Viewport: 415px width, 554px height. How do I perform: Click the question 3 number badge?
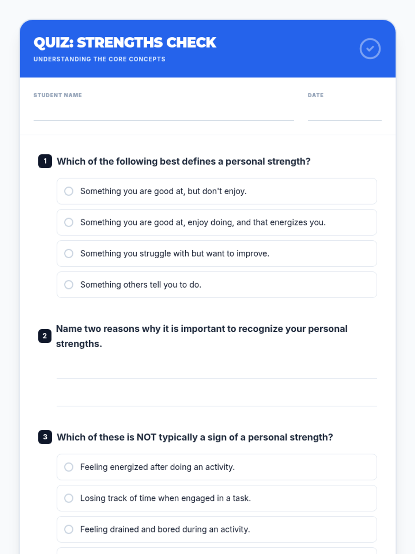(x=45, y=437)
